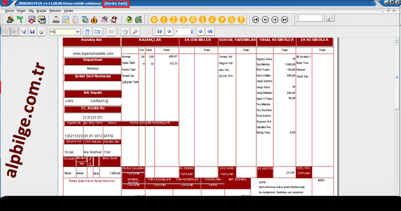The height and width of the screenshot is (211, 401).
Task: Click the palm tree icon
Action: click(20, 19)
